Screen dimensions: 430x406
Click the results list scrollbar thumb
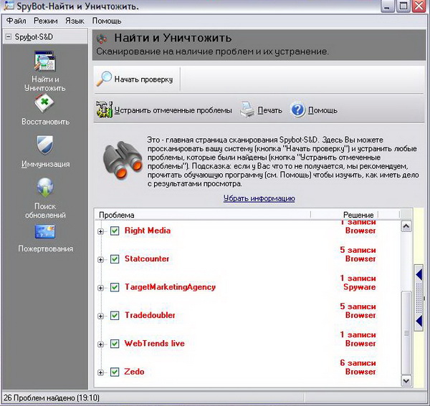(406, 333)
